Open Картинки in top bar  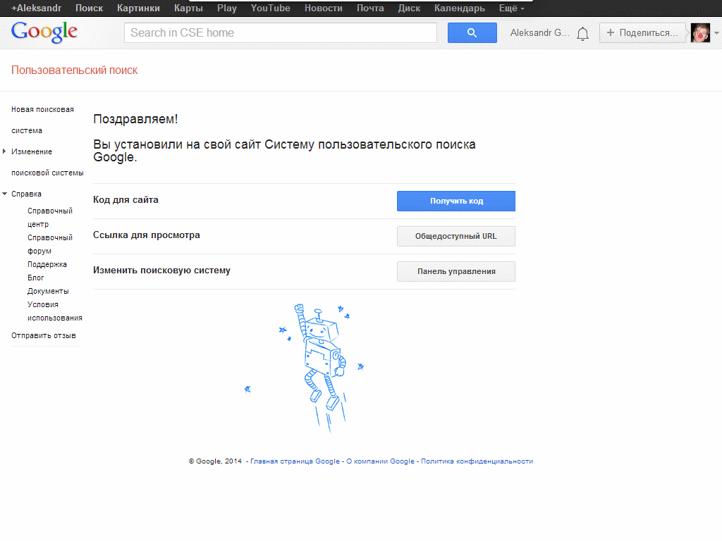[x=138, y=8]
